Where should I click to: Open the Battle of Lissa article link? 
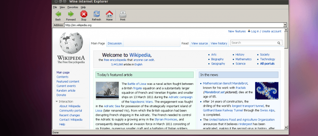point(137,84)
